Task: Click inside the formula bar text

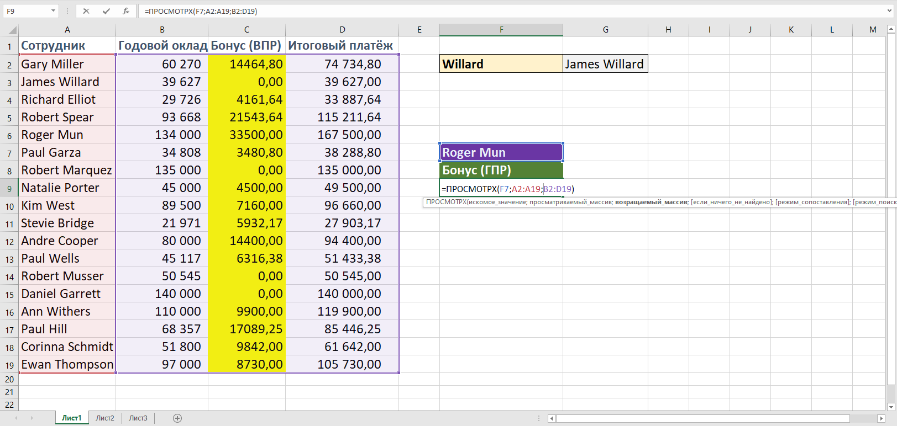Action: coord(201,11)
